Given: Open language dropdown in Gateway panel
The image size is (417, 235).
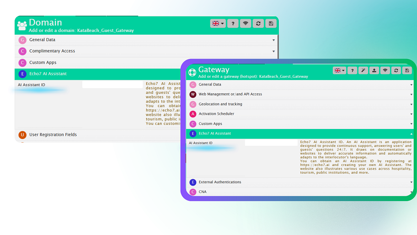Looking at the screenshot, I should (x=339, y=70).
